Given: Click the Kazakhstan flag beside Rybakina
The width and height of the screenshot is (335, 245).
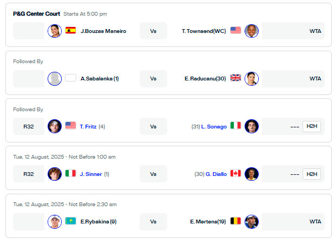Looking at the screenshot, I should (x=70, y=221).
